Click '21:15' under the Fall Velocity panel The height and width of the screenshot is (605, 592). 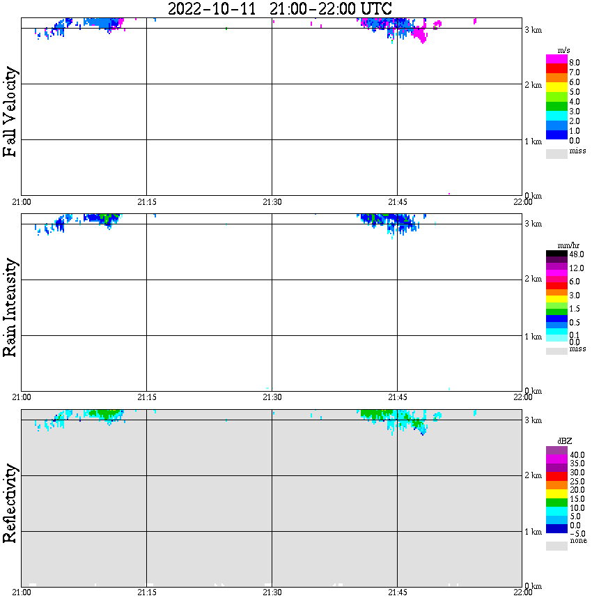[x=147, y=202]
